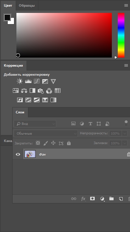Viewport: 130px width, 232px height.
Task: Lock layer position
Action: (x=53, y=143)
